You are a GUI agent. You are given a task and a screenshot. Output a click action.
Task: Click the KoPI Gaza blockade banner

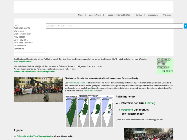pos(165,66)
